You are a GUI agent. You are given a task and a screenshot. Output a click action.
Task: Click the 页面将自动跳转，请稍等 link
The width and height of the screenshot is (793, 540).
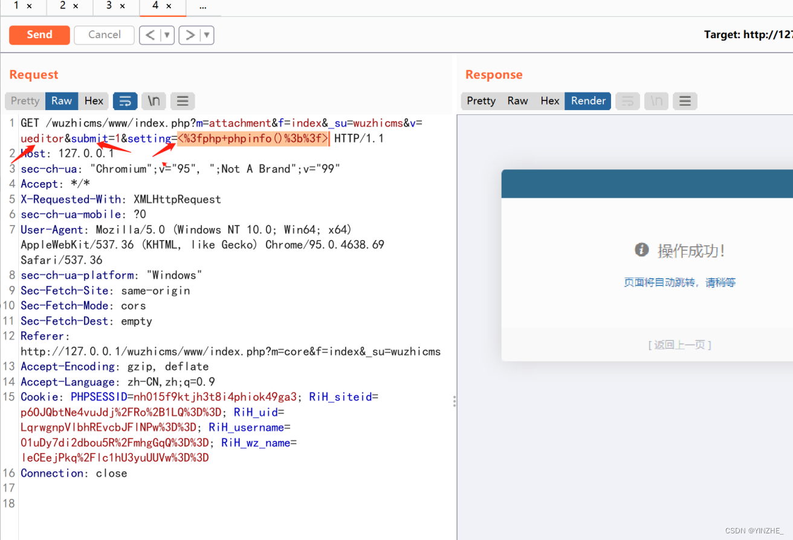click(679, 282)
